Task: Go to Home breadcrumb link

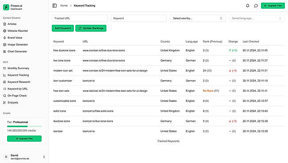Action: 64,5
